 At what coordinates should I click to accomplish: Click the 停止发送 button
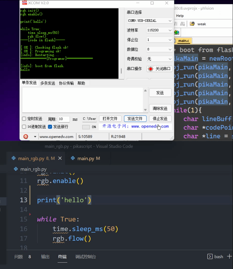(x=160, y=119)
